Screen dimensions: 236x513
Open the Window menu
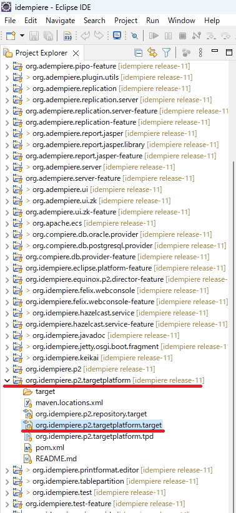tap(182, 21)
